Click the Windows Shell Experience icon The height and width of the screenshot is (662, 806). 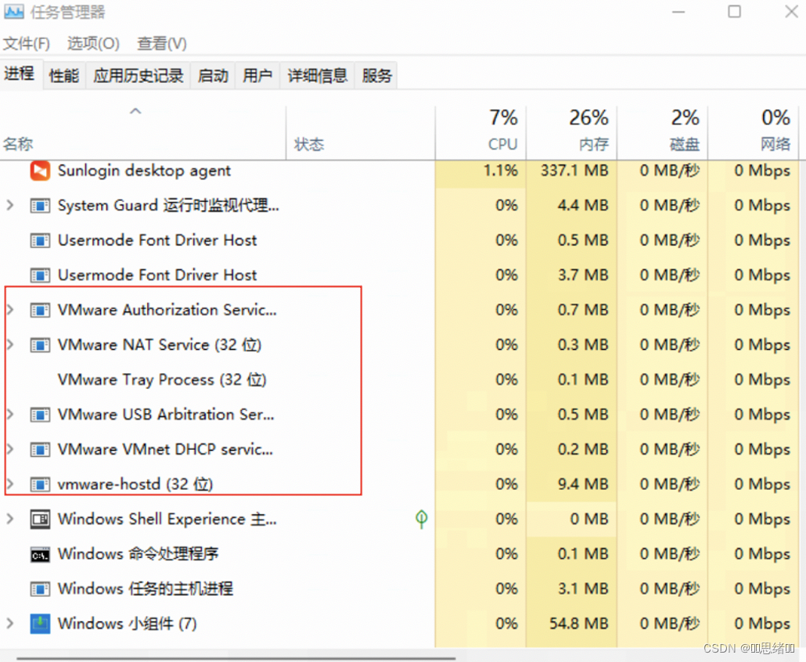coord(40,519)
